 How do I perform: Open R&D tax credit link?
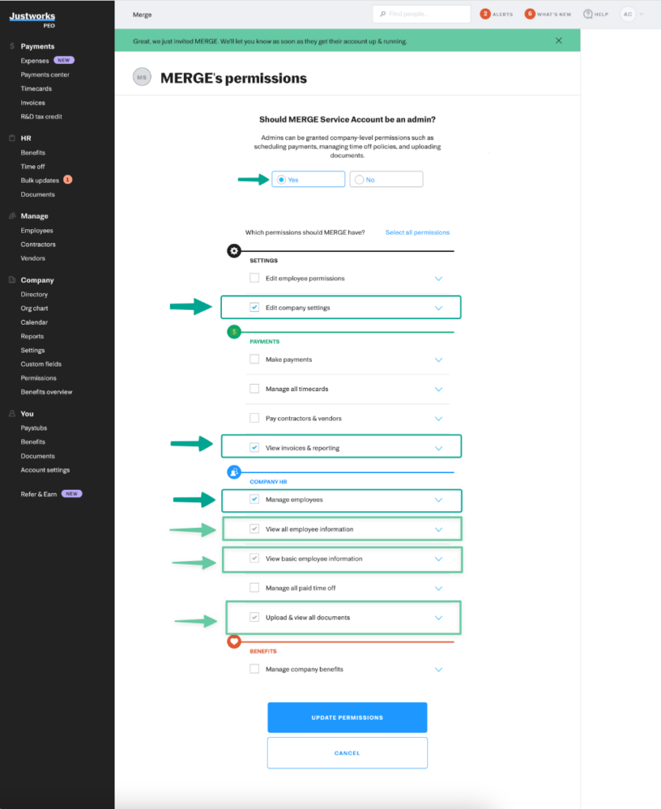click(x=41, y=116)
